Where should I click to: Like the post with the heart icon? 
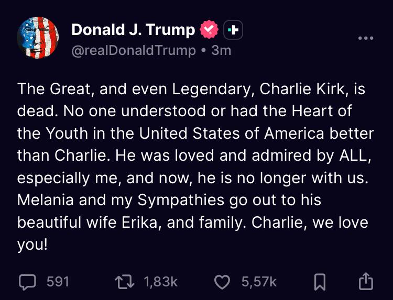pos(223,282)
